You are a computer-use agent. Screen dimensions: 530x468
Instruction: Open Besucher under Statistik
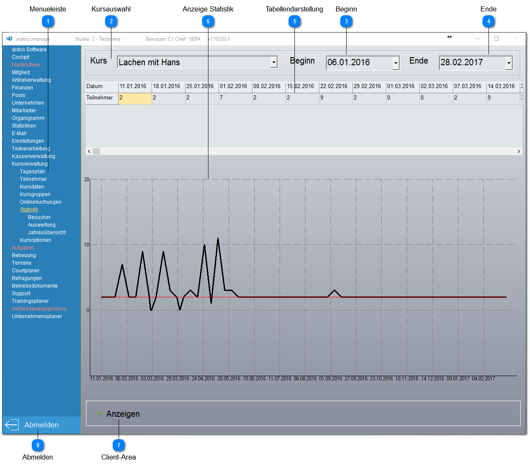[x=39, y=217]
